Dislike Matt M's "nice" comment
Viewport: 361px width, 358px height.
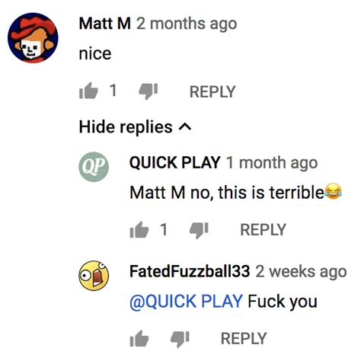(x=149, y=91)
